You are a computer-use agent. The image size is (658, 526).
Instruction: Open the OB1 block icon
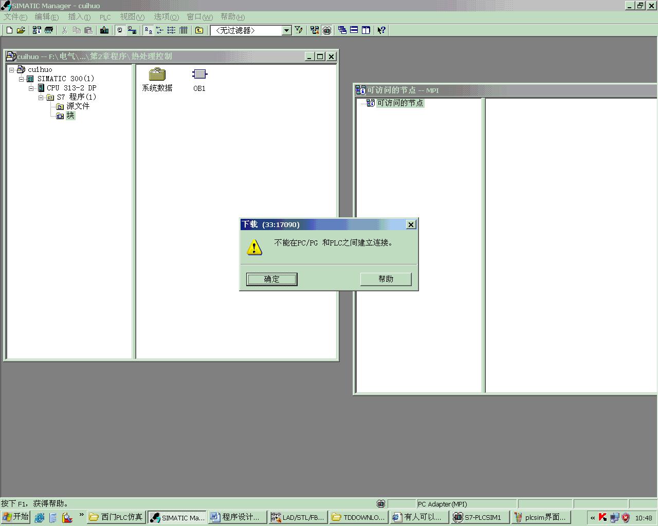point(199,74)
